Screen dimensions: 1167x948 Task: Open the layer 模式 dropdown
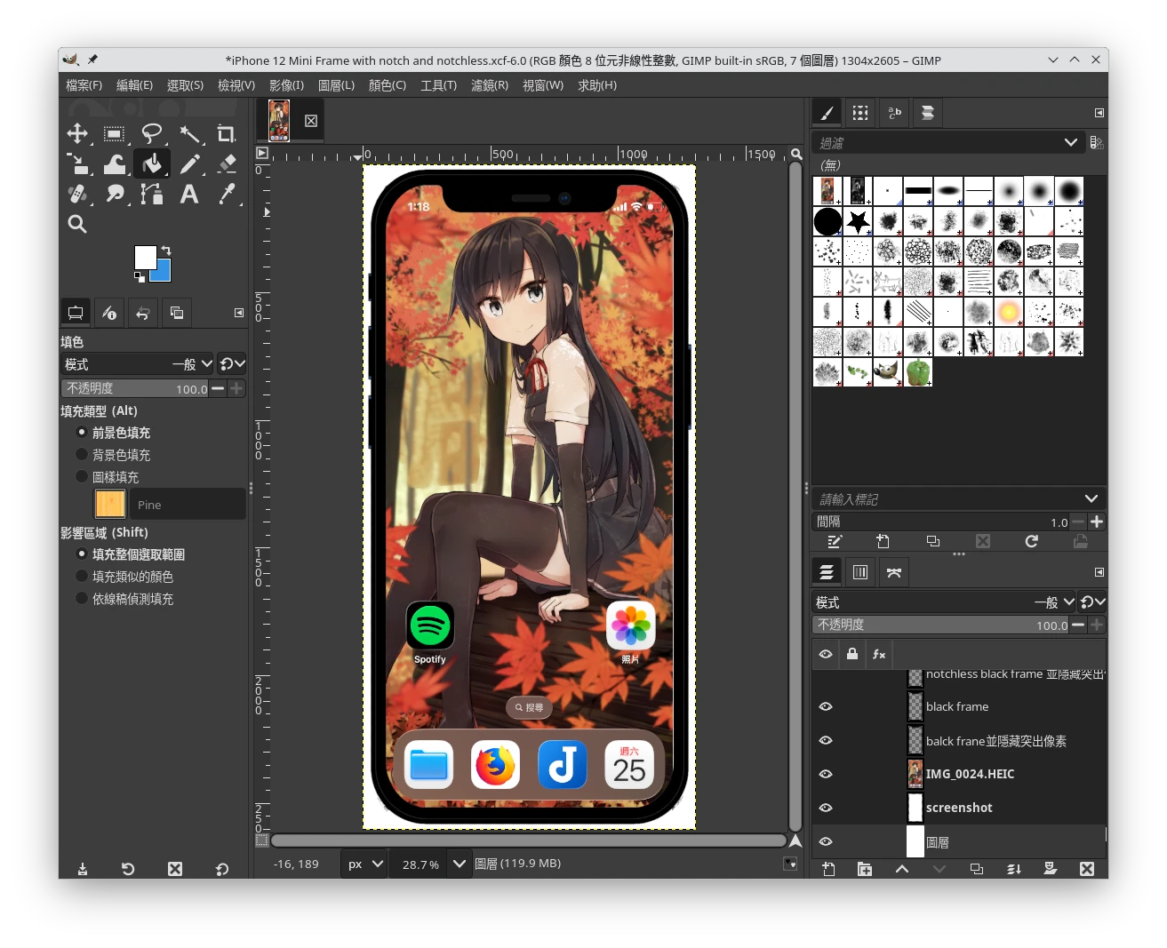tap(944, 602)
